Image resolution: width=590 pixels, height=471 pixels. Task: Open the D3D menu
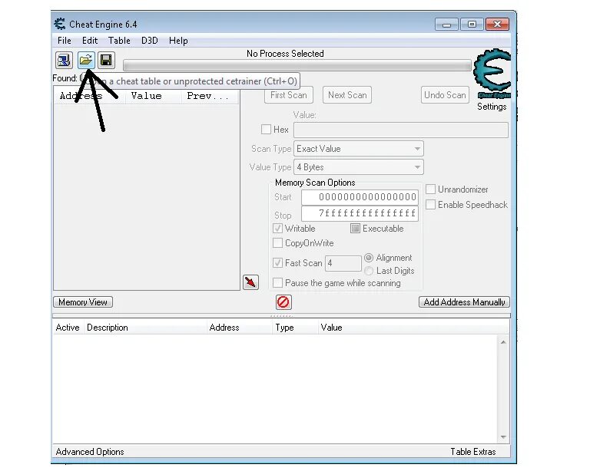[149, 41]
